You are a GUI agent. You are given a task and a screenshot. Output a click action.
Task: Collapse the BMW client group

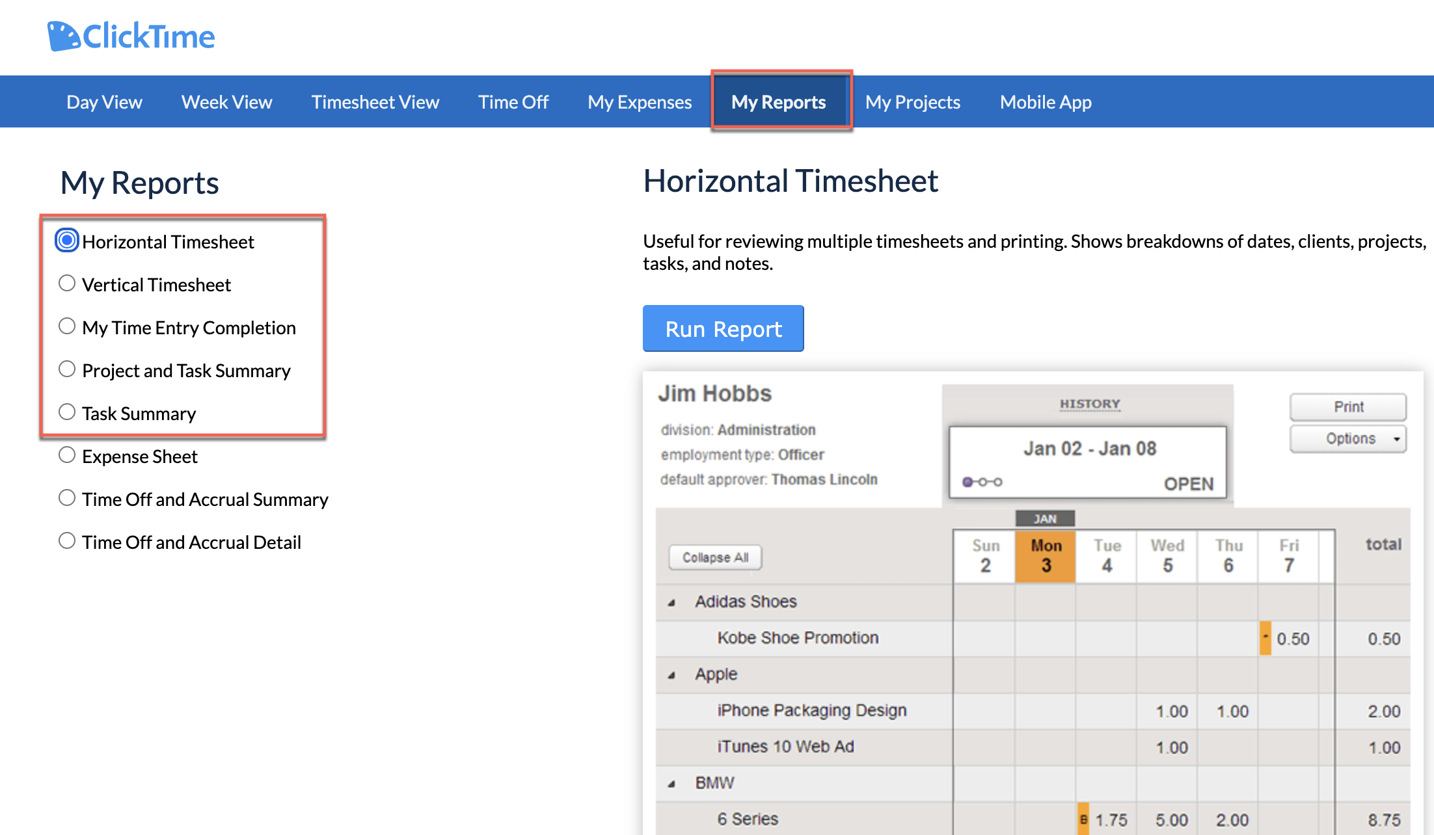pyautogui.click(x=671, y=784)
